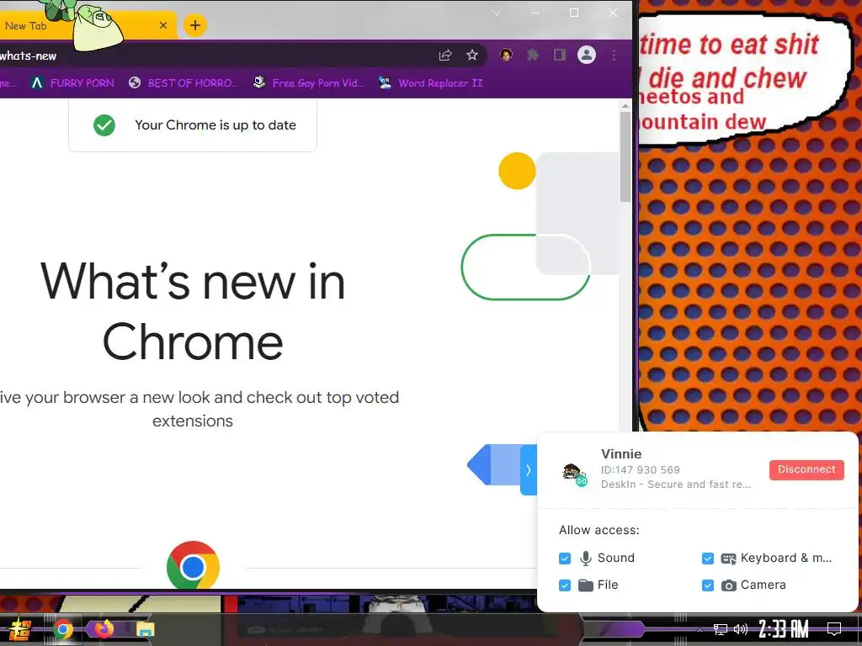
Task: Open a new tab with the plus button
Action: pos(194,25)
